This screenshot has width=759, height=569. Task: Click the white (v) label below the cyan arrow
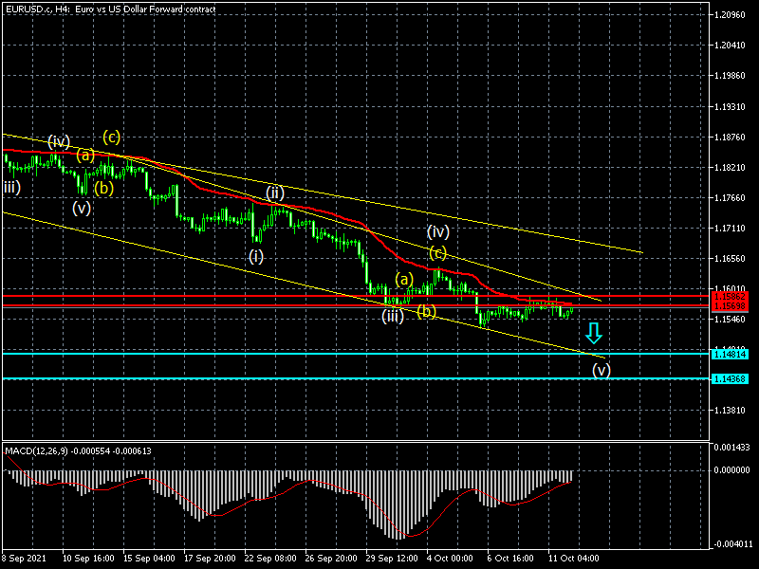[602, 369]
